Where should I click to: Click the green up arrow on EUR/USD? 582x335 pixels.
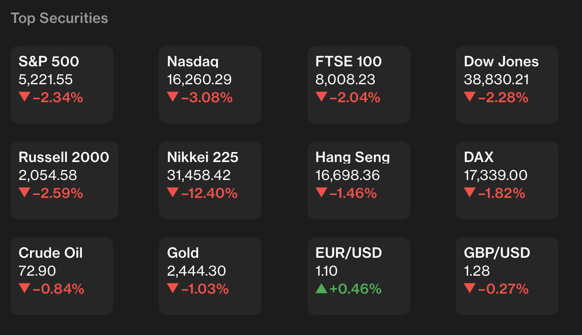pyautogui.click(x=321, y=288)
